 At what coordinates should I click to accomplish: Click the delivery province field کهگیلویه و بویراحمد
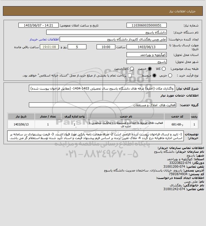coord(146,55)
